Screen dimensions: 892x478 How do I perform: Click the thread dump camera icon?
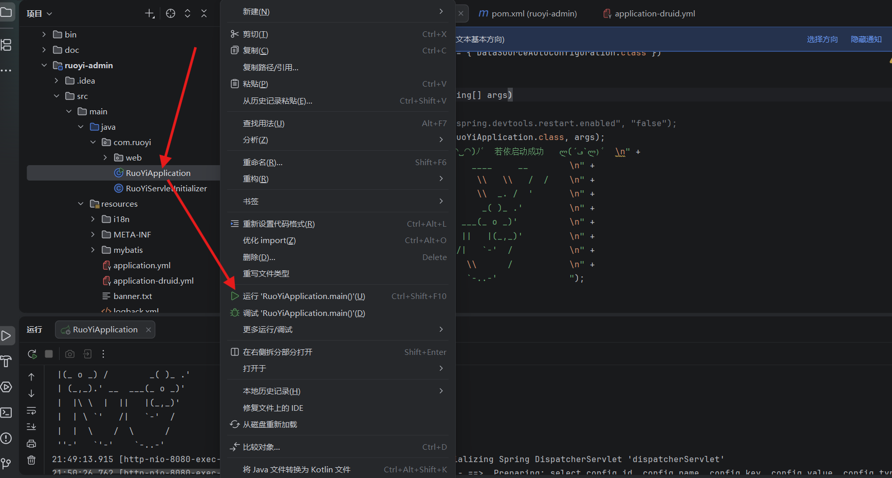tap(70, 354)
